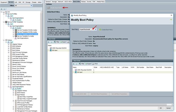Click the green help icon in the dialog header
This screenshot has height=112, width=176.
coord(171,20)
